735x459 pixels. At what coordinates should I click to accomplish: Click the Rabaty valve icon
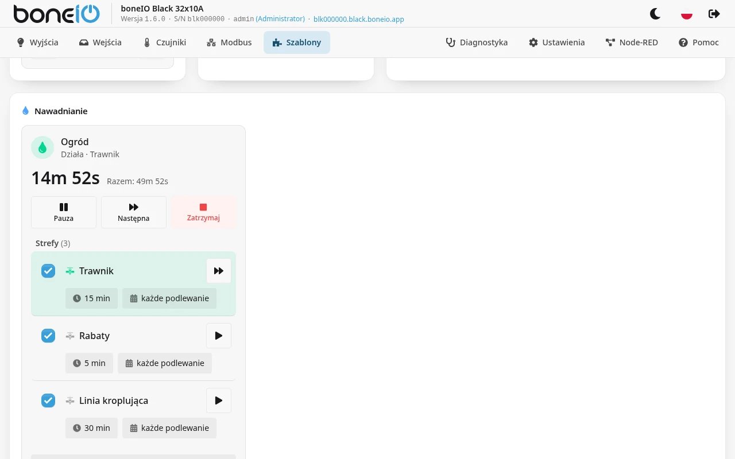click(x=70, y=336)
